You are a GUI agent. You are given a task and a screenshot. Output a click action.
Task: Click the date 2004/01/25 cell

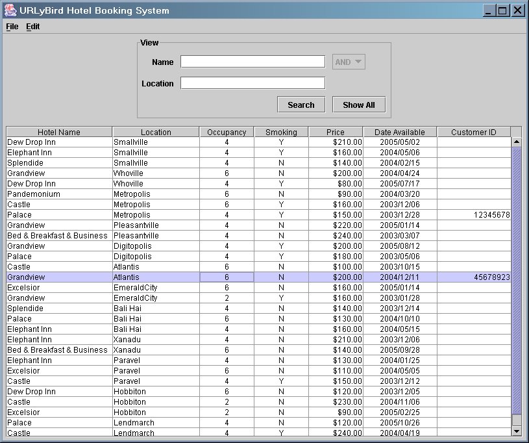pyautogui.click(x=400, y=361)
